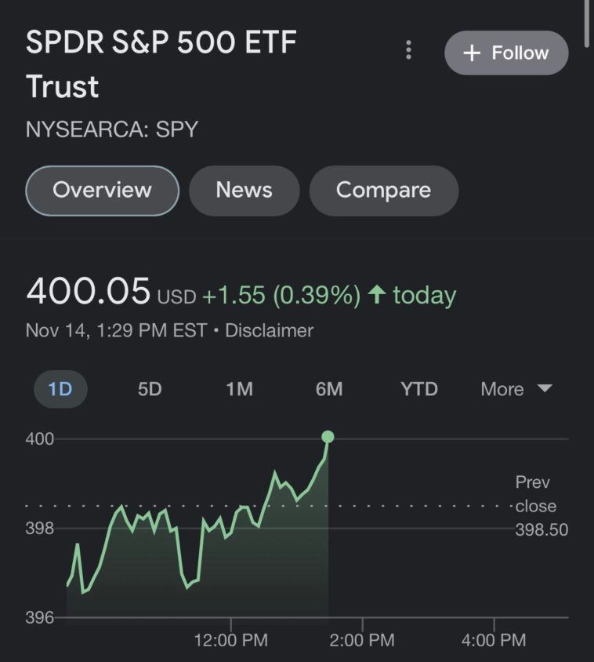The width and height of the screenshot is (594, 662).
Task: Expand the More time ranges dropdown
Action: [x=503, y=389]
